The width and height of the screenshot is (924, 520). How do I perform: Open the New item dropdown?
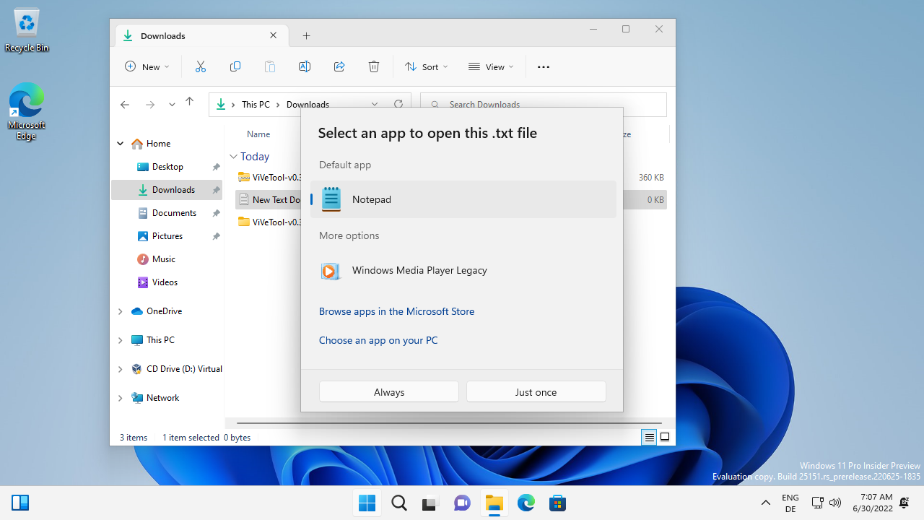[147, 66]
